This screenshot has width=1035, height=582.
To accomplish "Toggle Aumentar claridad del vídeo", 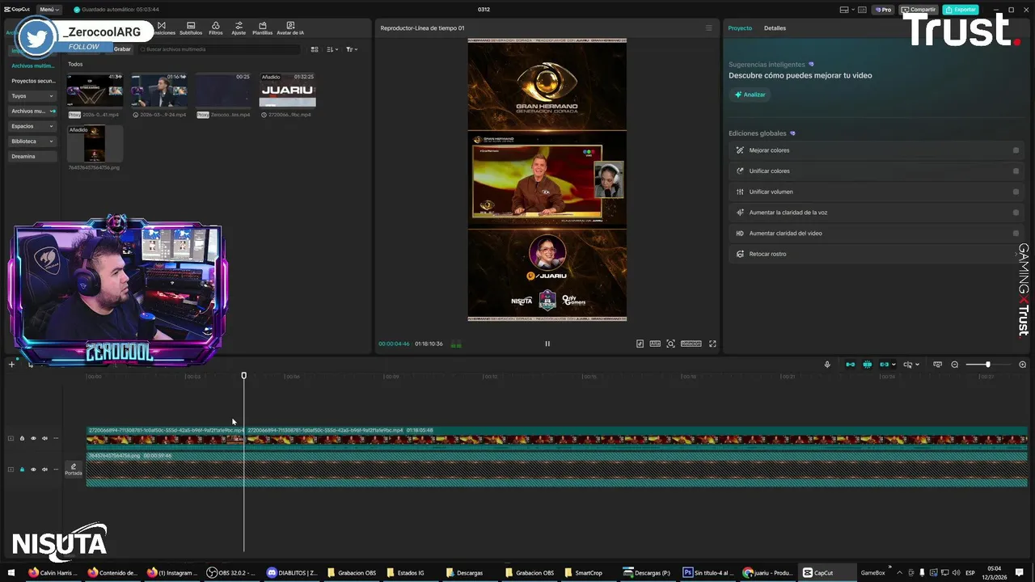I will (1016, 234).
